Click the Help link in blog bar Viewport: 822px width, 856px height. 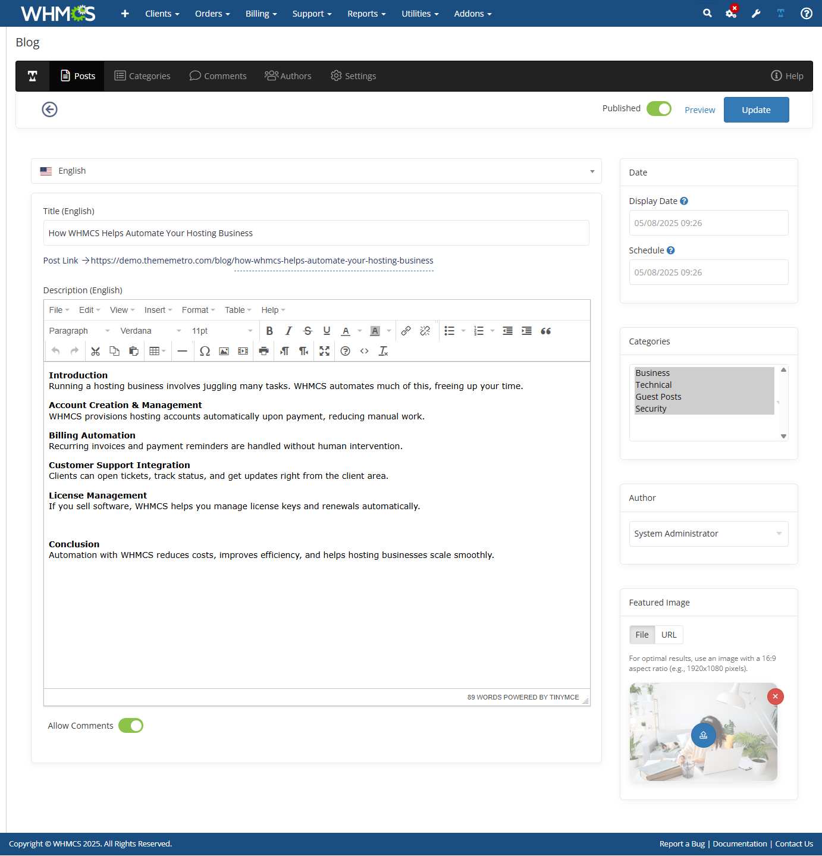tap(787, 76)
